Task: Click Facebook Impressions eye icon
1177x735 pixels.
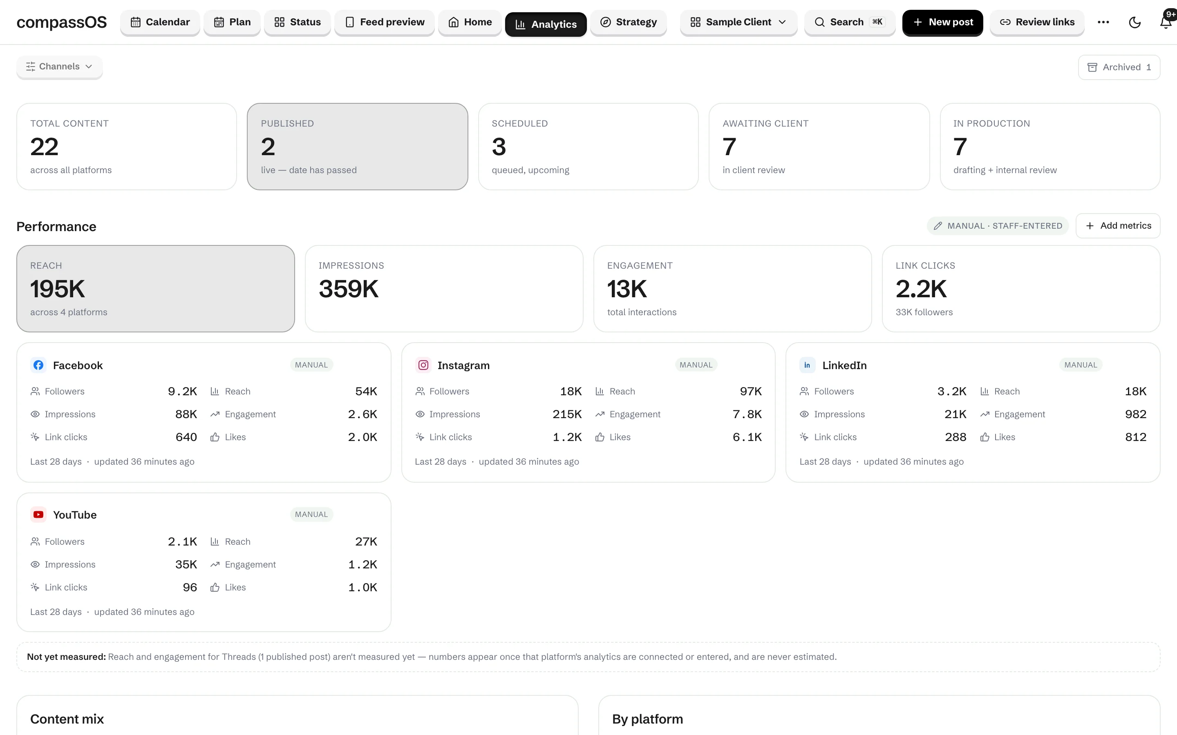Action: [35, 414]
